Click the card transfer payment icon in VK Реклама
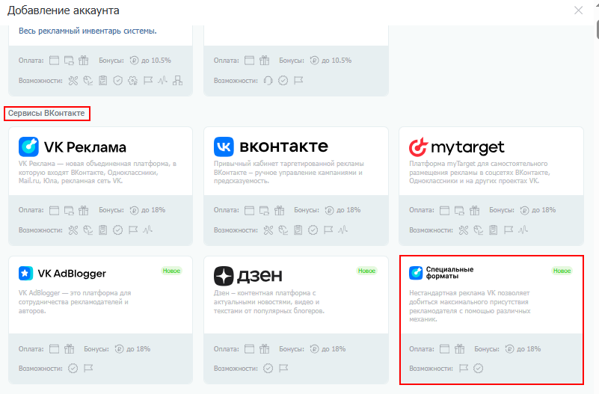The image size is (599, 394). 69,210
